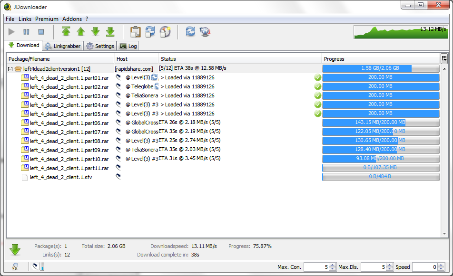
Task: Click green checkmark on part01.rar row
Action: pos(318,77)
